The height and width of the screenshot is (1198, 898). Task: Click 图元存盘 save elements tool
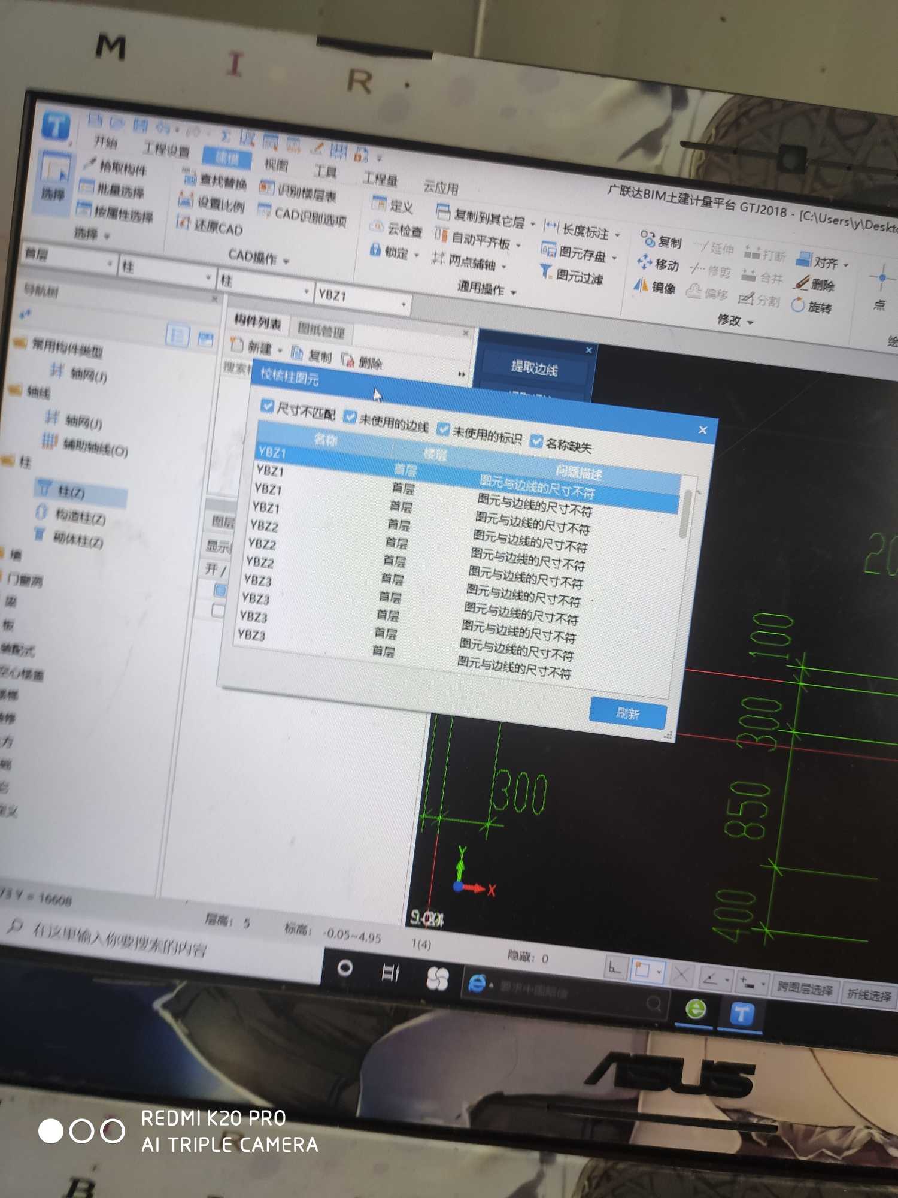pyautogui.click(x=574, y=252)
